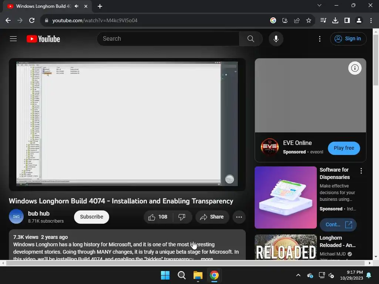Install app icon in address bar
Screen dimensions: 379x284
(x=285, y=21)
